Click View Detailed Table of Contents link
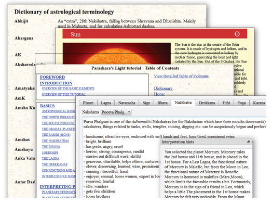 tap(181, 76)
